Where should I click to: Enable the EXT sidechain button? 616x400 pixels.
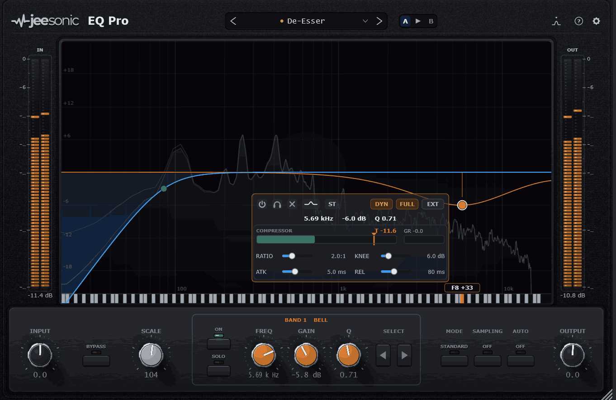(433, 204)
